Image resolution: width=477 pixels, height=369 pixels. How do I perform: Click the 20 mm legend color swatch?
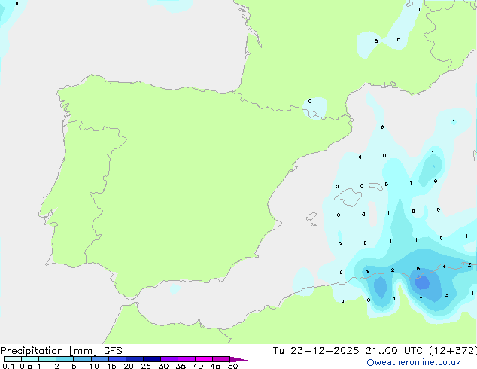pos(134,359)
